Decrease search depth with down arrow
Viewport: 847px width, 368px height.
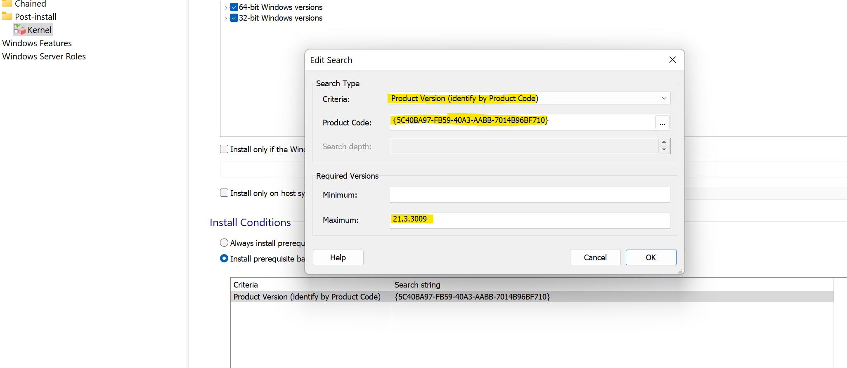(x=664, y=150)
